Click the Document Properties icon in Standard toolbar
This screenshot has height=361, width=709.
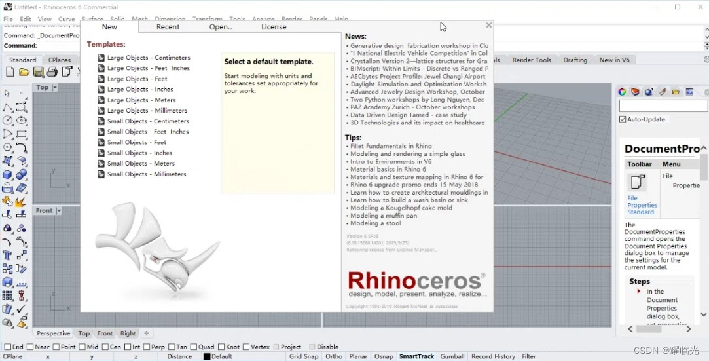[x=67, y=72]
